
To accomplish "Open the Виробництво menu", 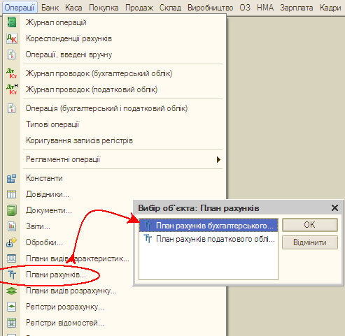I will click(x=210, y=8).
